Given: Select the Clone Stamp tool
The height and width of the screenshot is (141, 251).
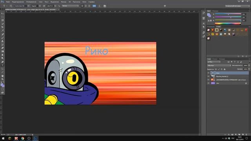Looking at the screenshot, I should [2, 41].
